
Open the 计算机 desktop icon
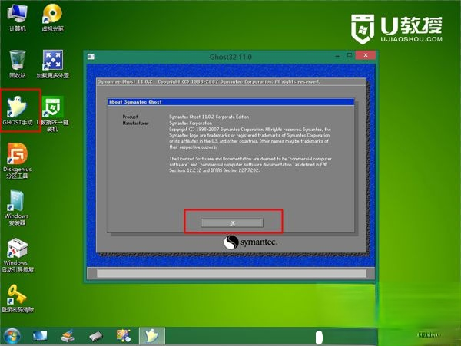point(18,18)
